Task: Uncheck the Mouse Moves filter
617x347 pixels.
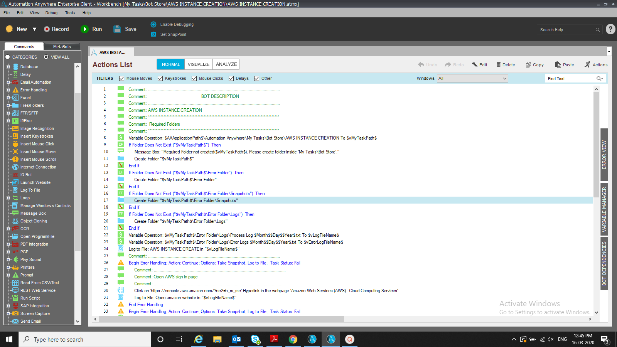Action: point(121,79)
